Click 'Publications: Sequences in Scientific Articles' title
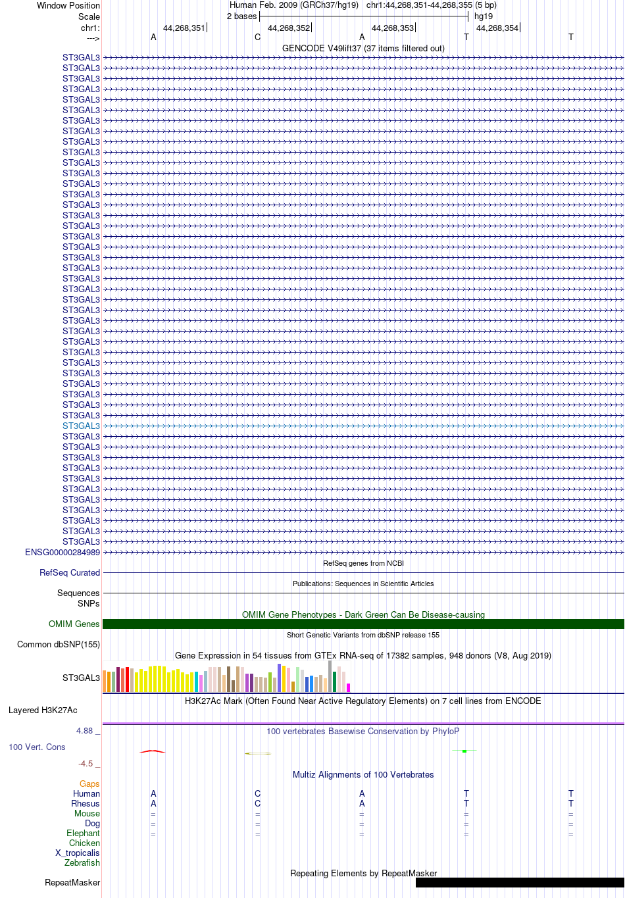625x898 pixels. (363, 584)
